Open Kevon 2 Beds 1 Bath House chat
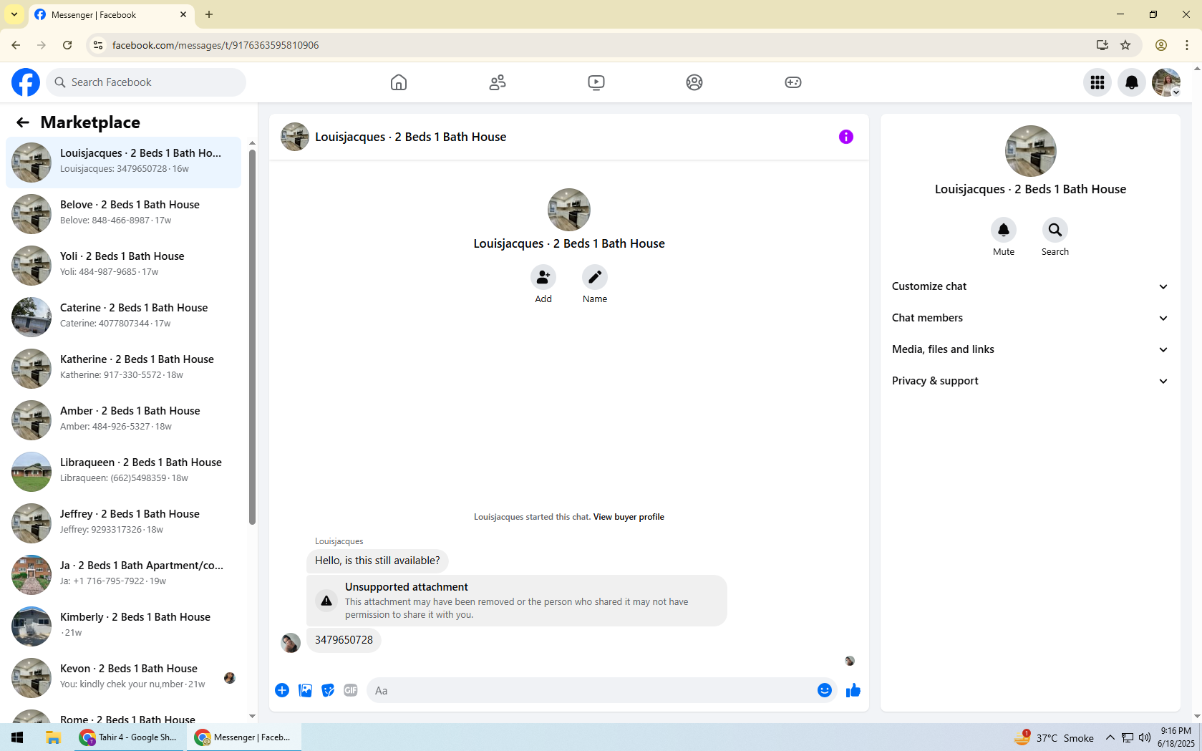 [123, 678]
